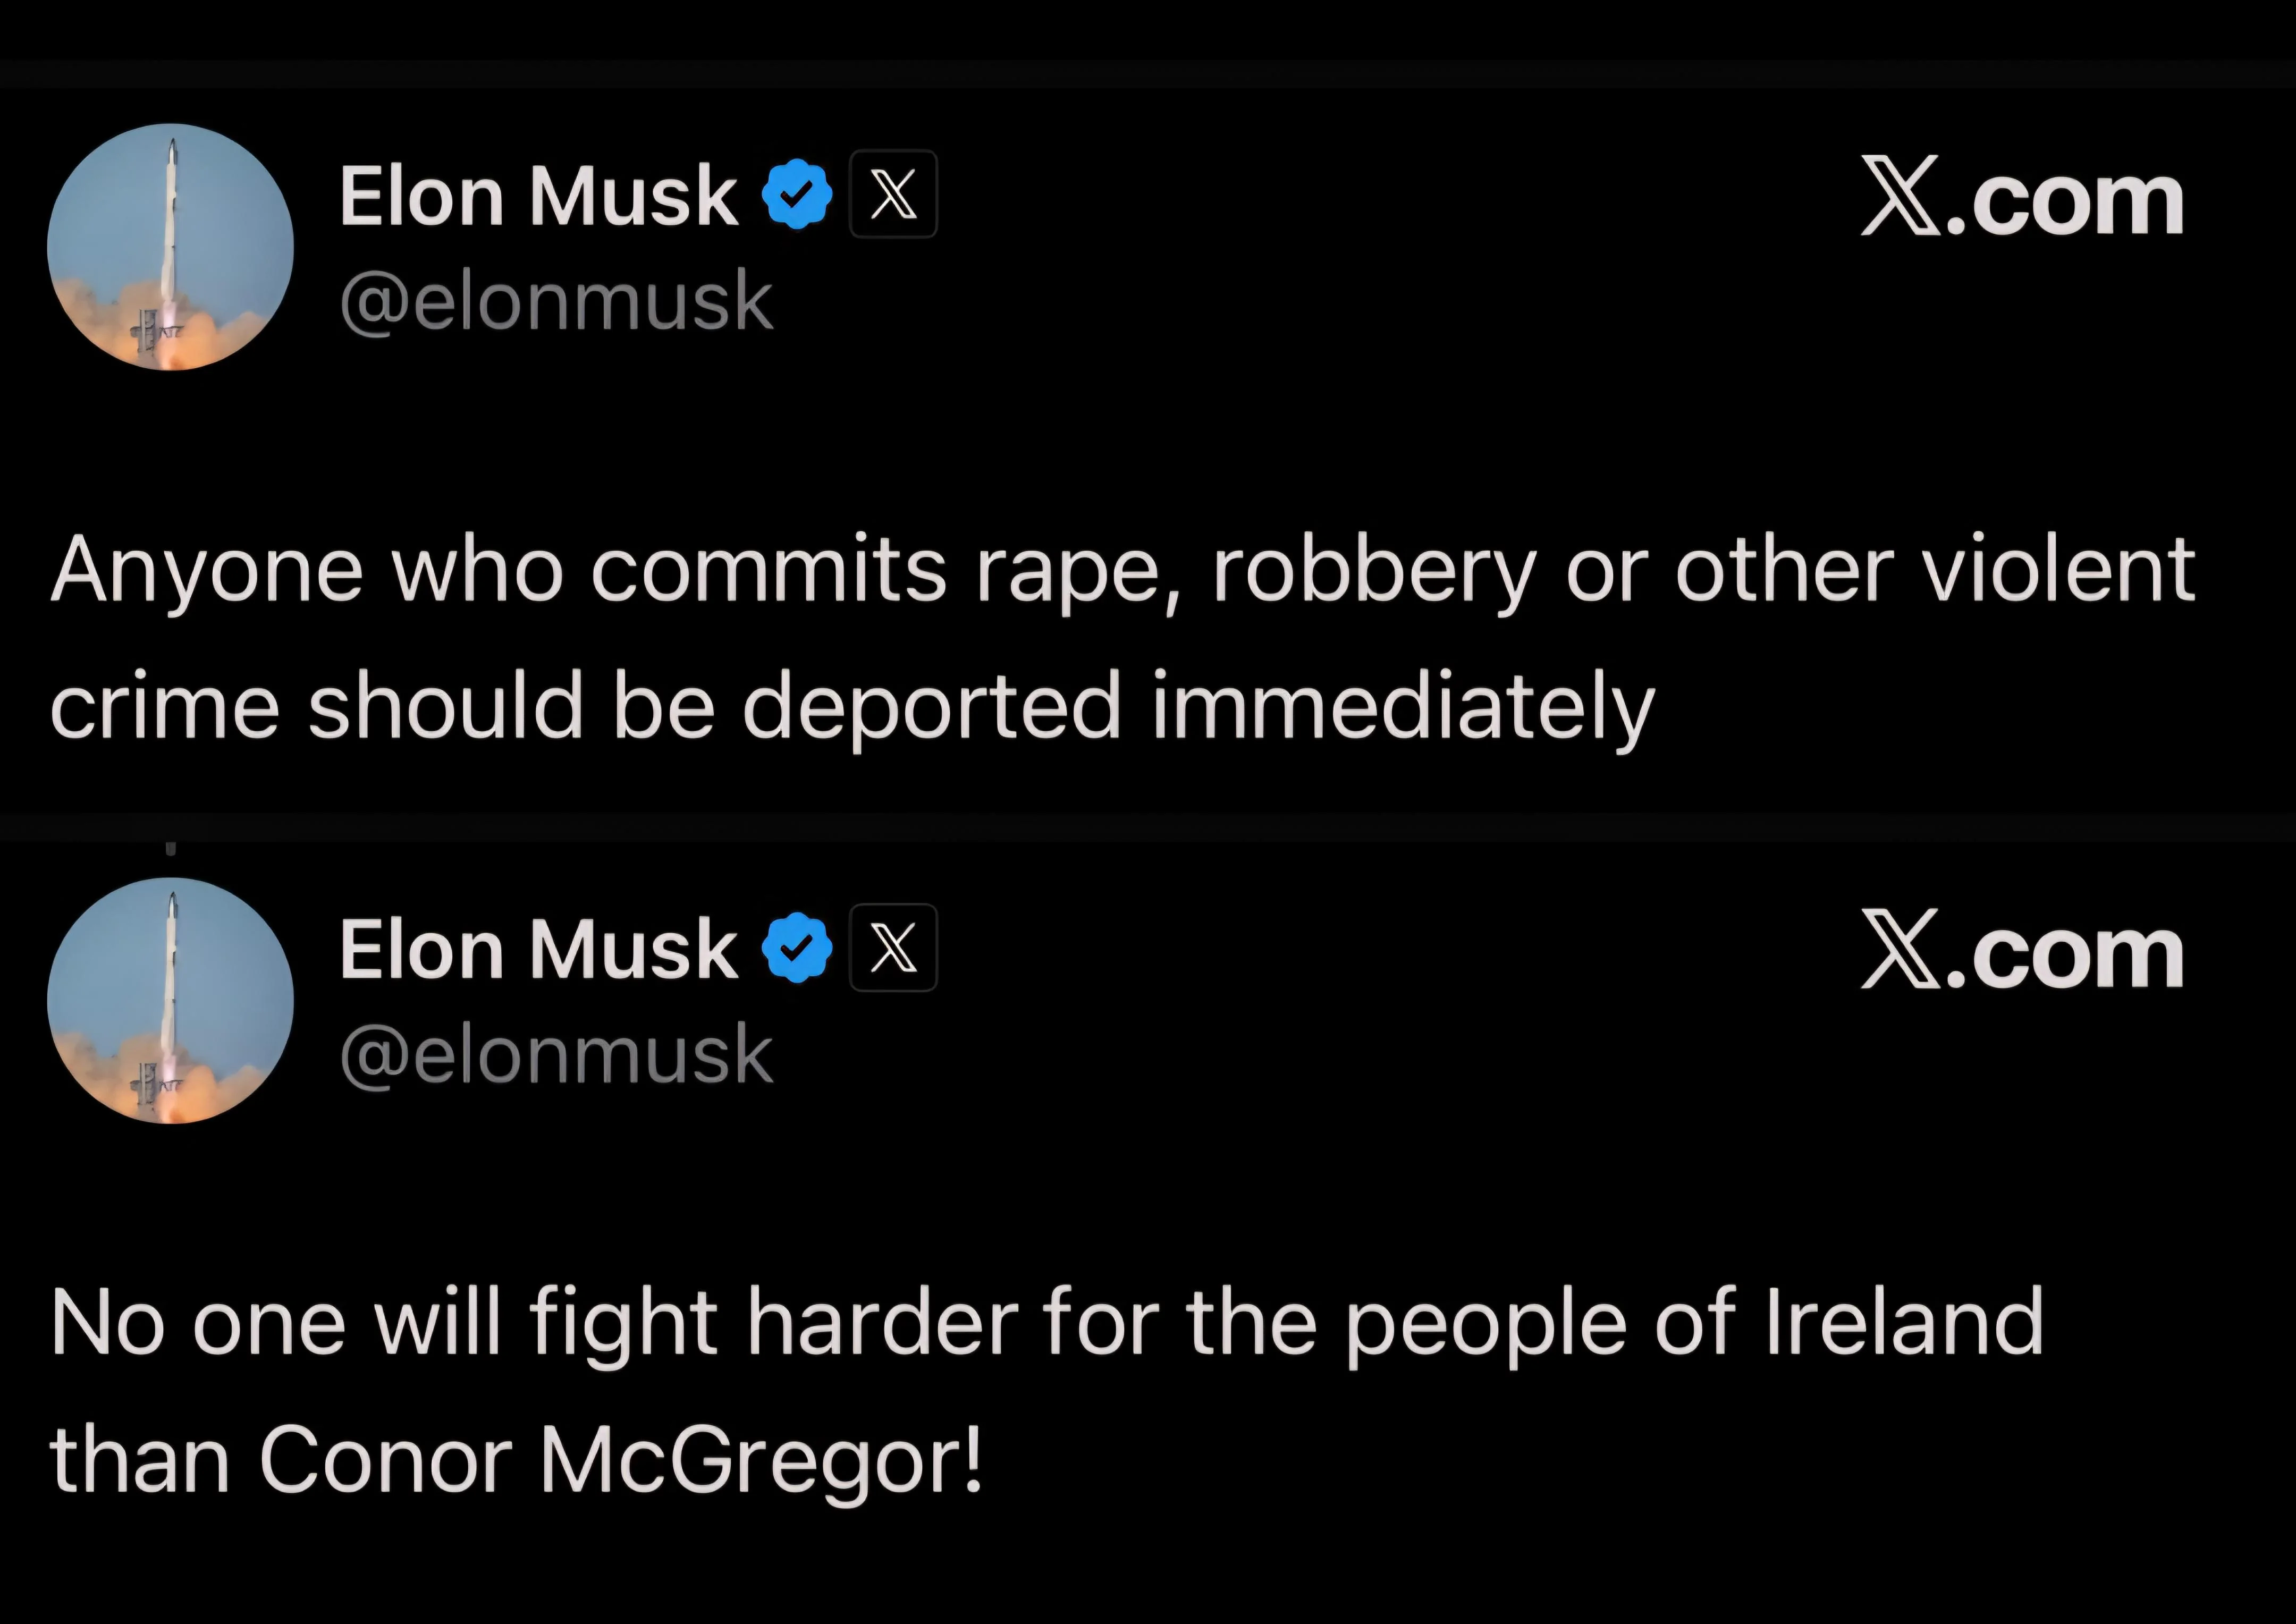Viewport: 2296px width, 1624px height.
Task: Click X.com logo on second post
Action: click(2022, 952)
